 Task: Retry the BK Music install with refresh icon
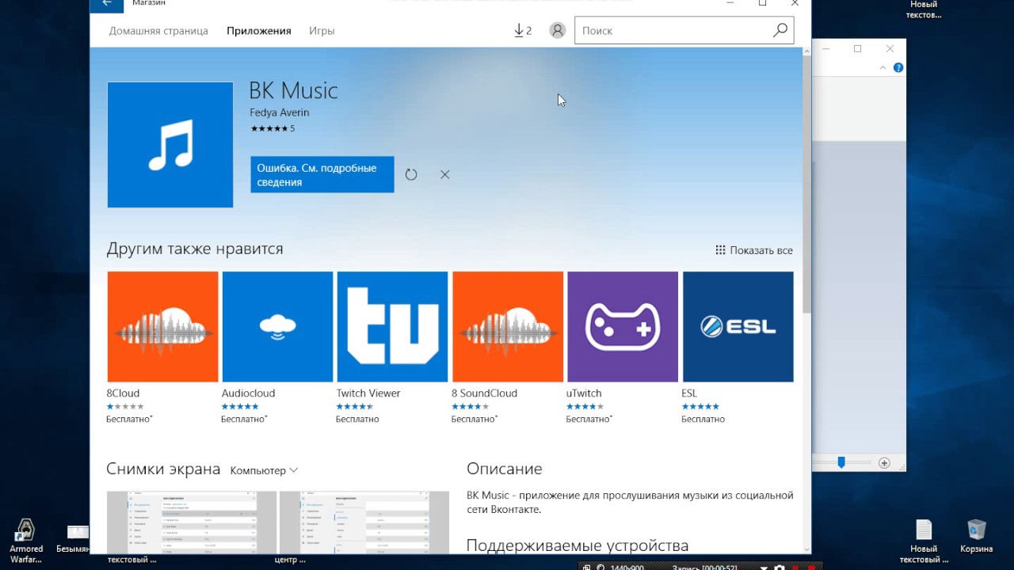[411, 174]
